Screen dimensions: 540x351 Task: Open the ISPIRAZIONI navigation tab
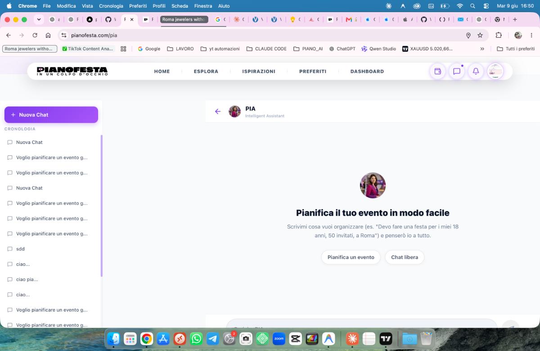pos(259,71)
